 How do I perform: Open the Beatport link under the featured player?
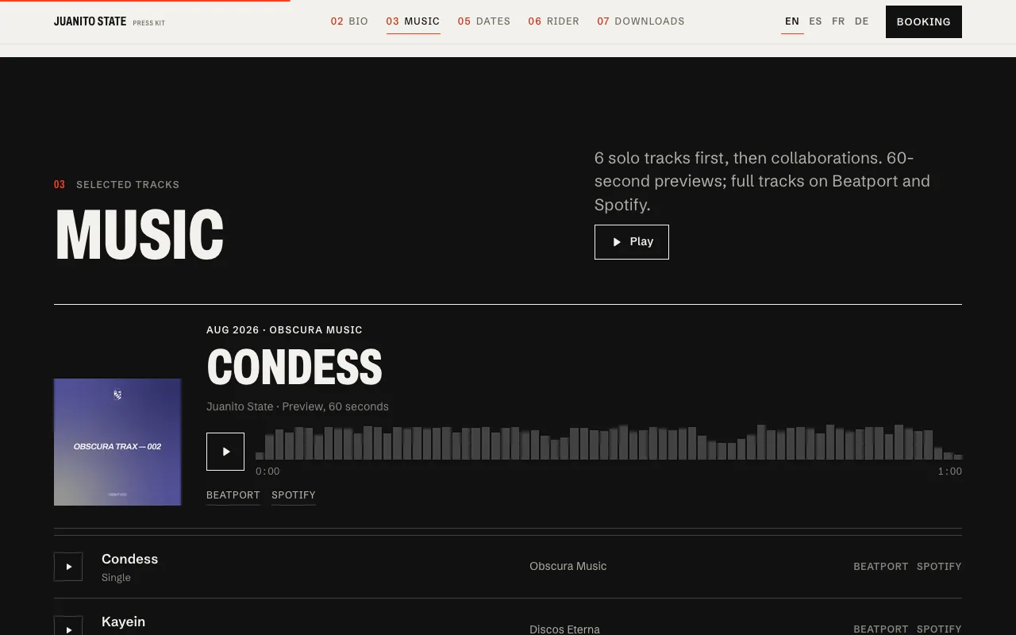[x=233, y=495]
